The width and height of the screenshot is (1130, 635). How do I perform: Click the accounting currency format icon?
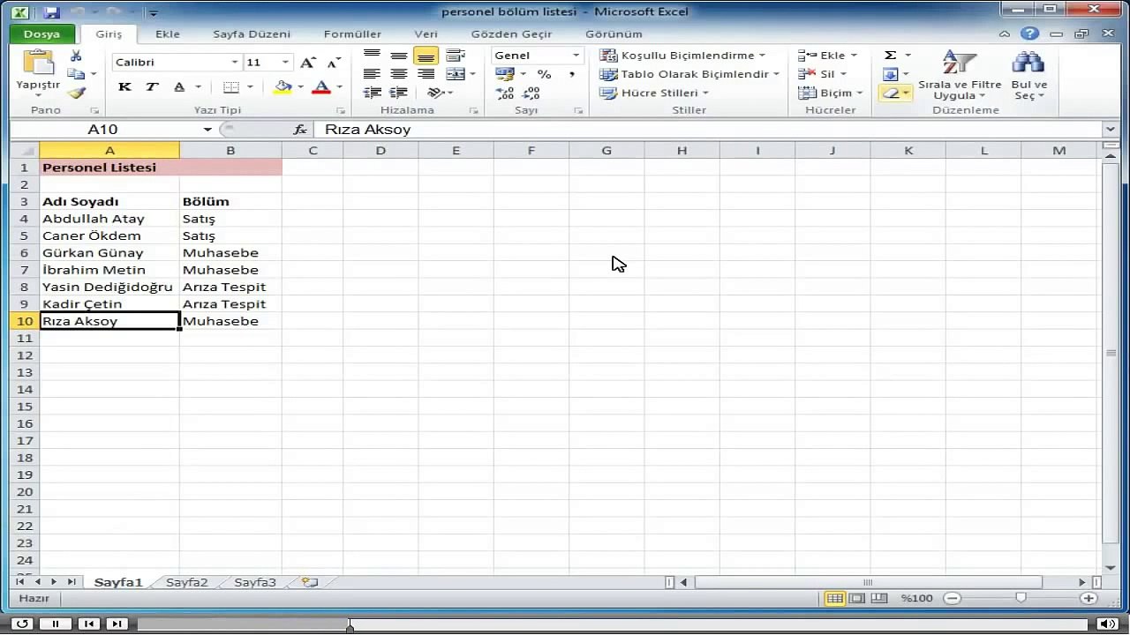(x=506, y=74)
